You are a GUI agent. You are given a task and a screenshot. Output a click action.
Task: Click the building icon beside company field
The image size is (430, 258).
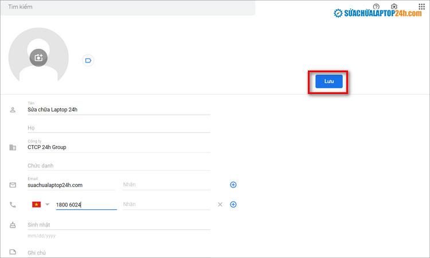click(x=13, y=147)
